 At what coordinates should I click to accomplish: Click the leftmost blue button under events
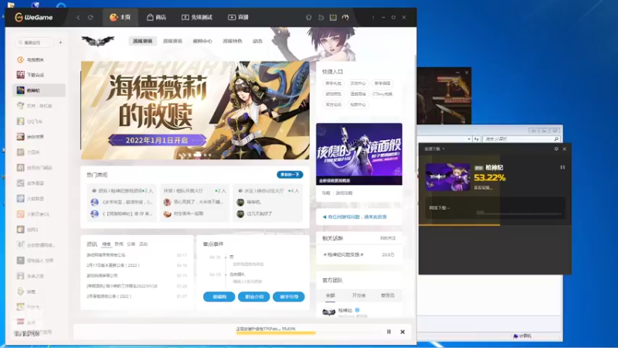tap(219, 297)
